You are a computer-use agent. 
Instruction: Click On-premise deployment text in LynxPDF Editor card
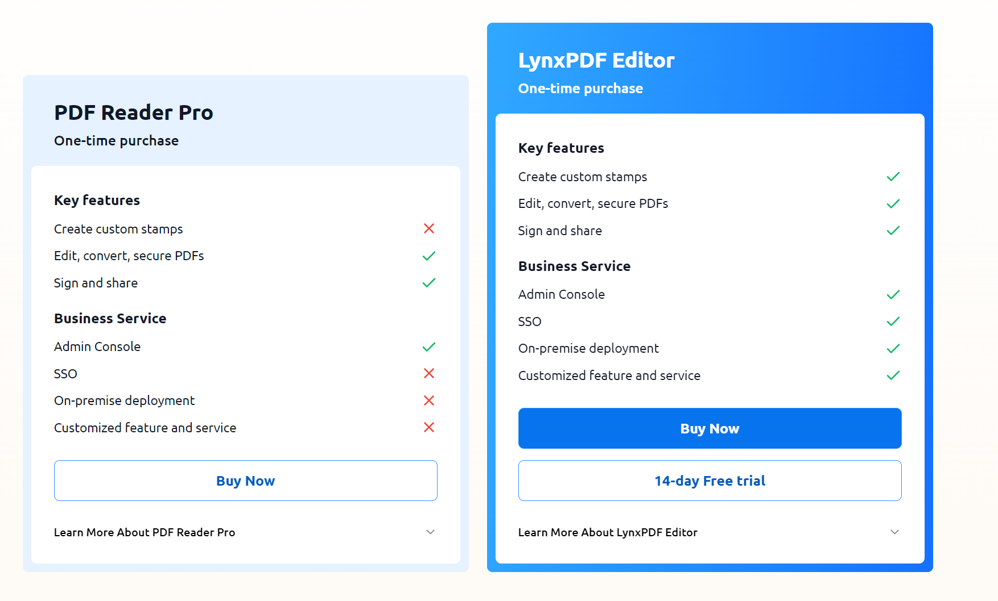pos(588,348)
